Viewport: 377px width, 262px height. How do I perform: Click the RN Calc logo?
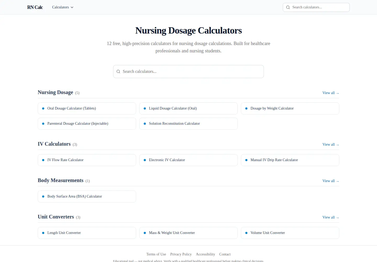(x=35, y=7)
